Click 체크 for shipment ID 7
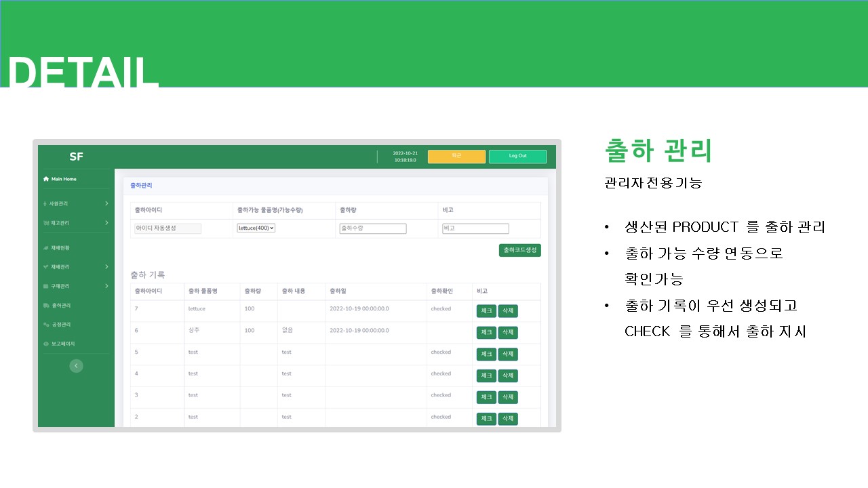 click(486, 311)
